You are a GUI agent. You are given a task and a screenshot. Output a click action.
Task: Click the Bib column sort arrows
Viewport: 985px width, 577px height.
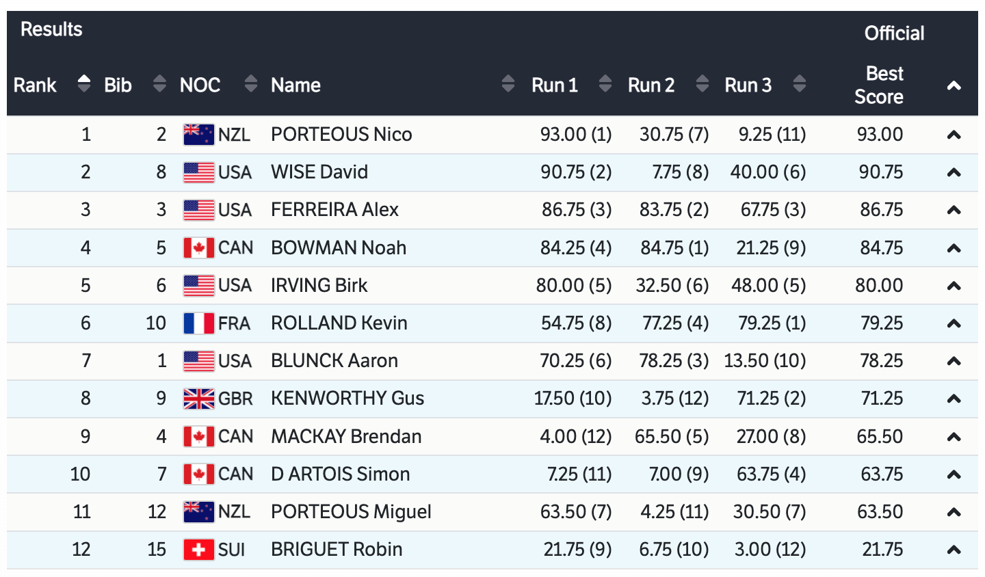[x=159, y=84]
